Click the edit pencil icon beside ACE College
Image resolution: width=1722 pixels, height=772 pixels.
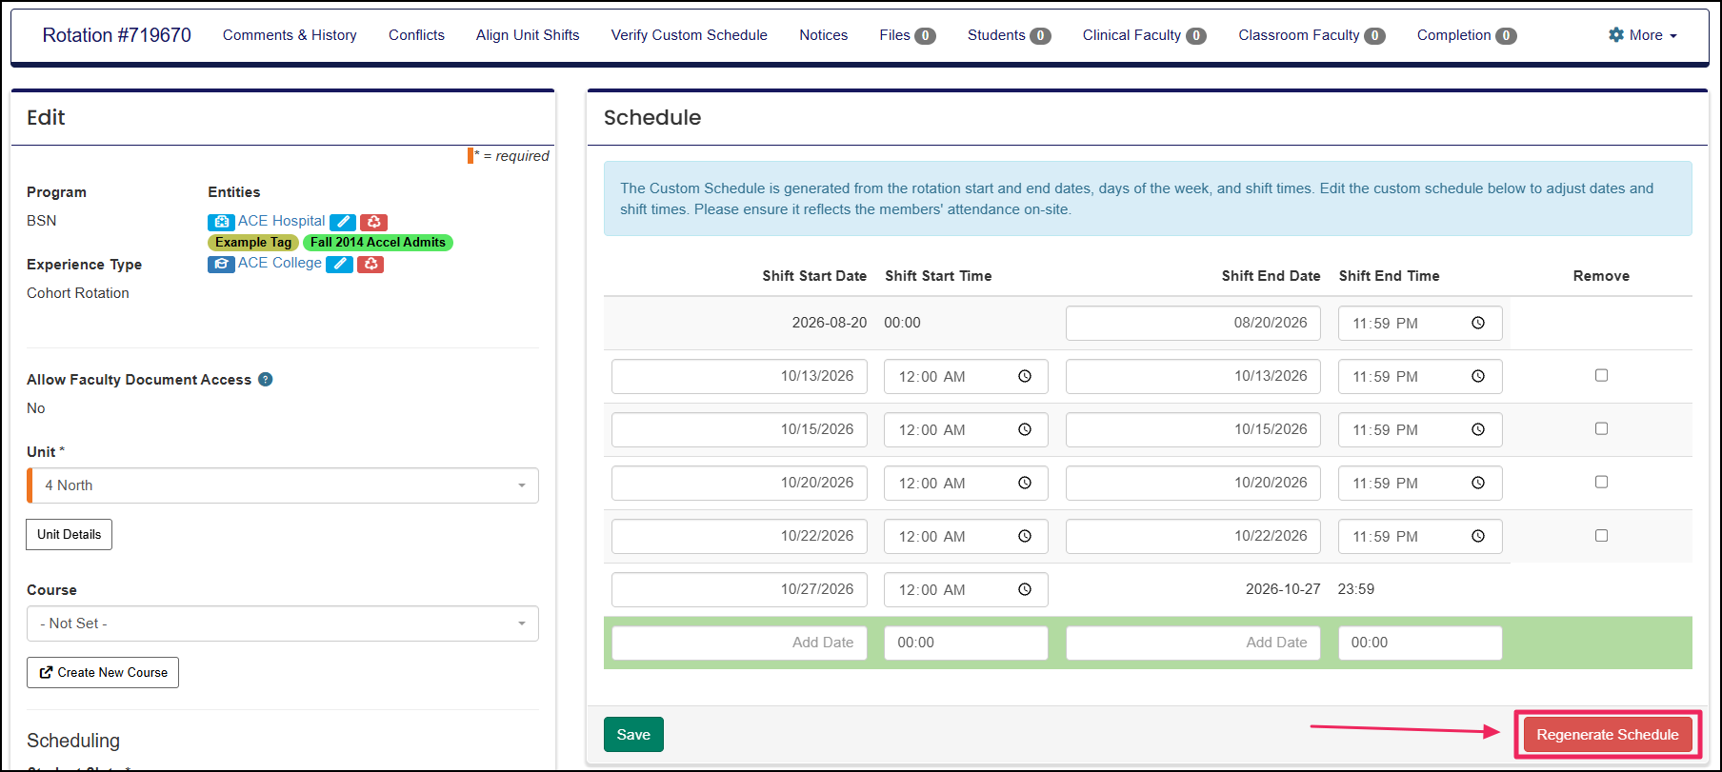pyautogui.click(x=339, y=264)
